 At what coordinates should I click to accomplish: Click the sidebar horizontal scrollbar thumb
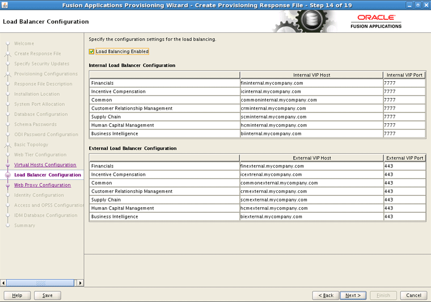click(x=40, y=283)
